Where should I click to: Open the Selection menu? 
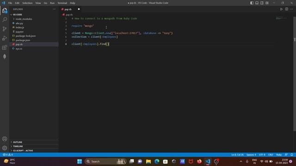tap(27, 3)
